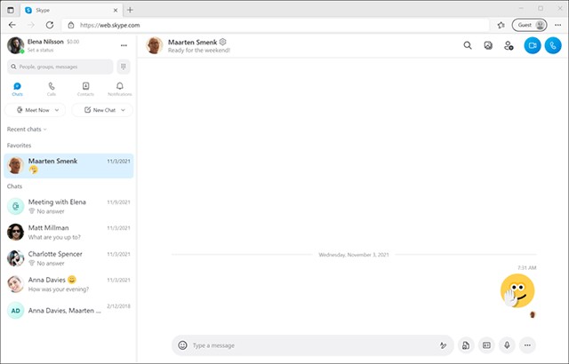
Task: Open more options beside Elena Nilsson
Action: click(124, 45)
